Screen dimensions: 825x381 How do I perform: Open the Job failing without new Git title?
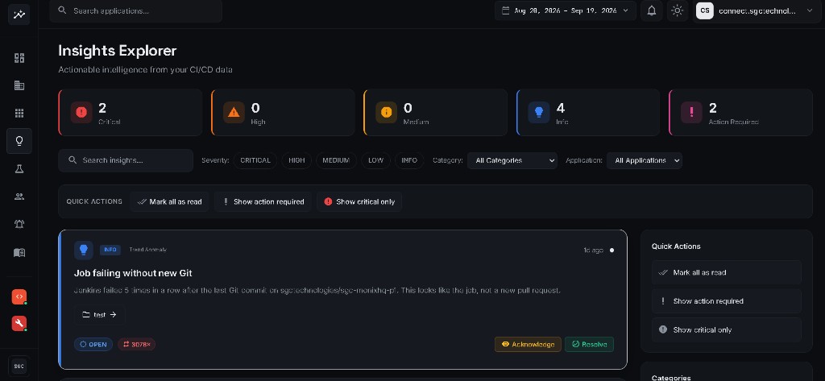[x=133, y=273]
